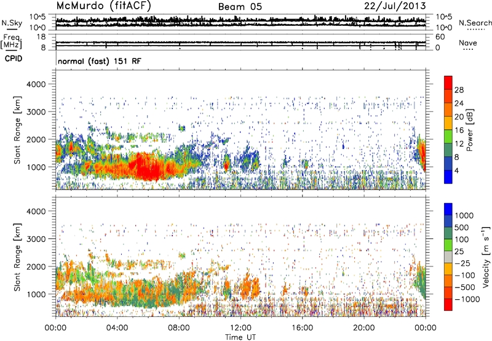Pick the grey -25 to 25 velocity swatch
Screen dimensions: 492x341
448,257
